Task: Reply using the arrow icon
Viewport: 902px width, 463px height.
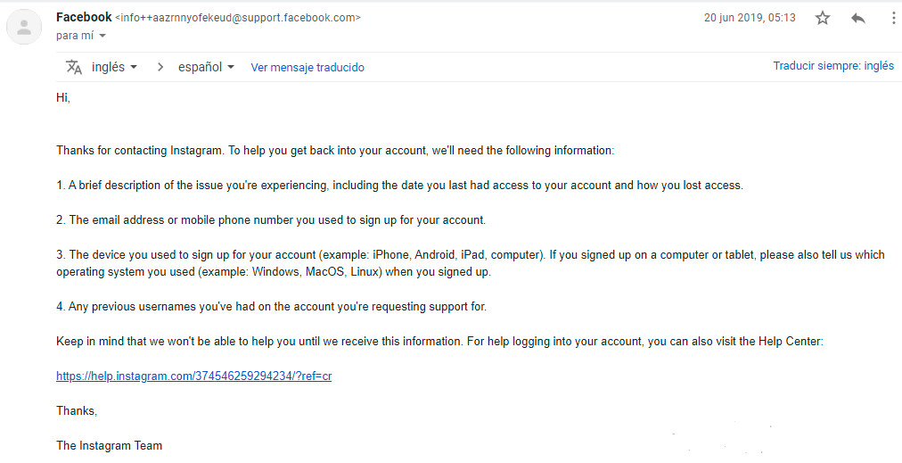Action: (858, 18)
